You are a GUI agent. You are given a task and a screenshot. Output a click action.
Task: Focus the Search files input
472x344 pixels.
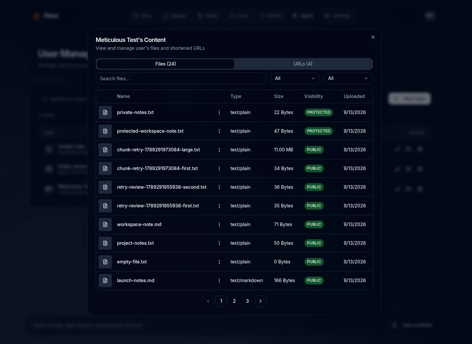tap(181, 78)
